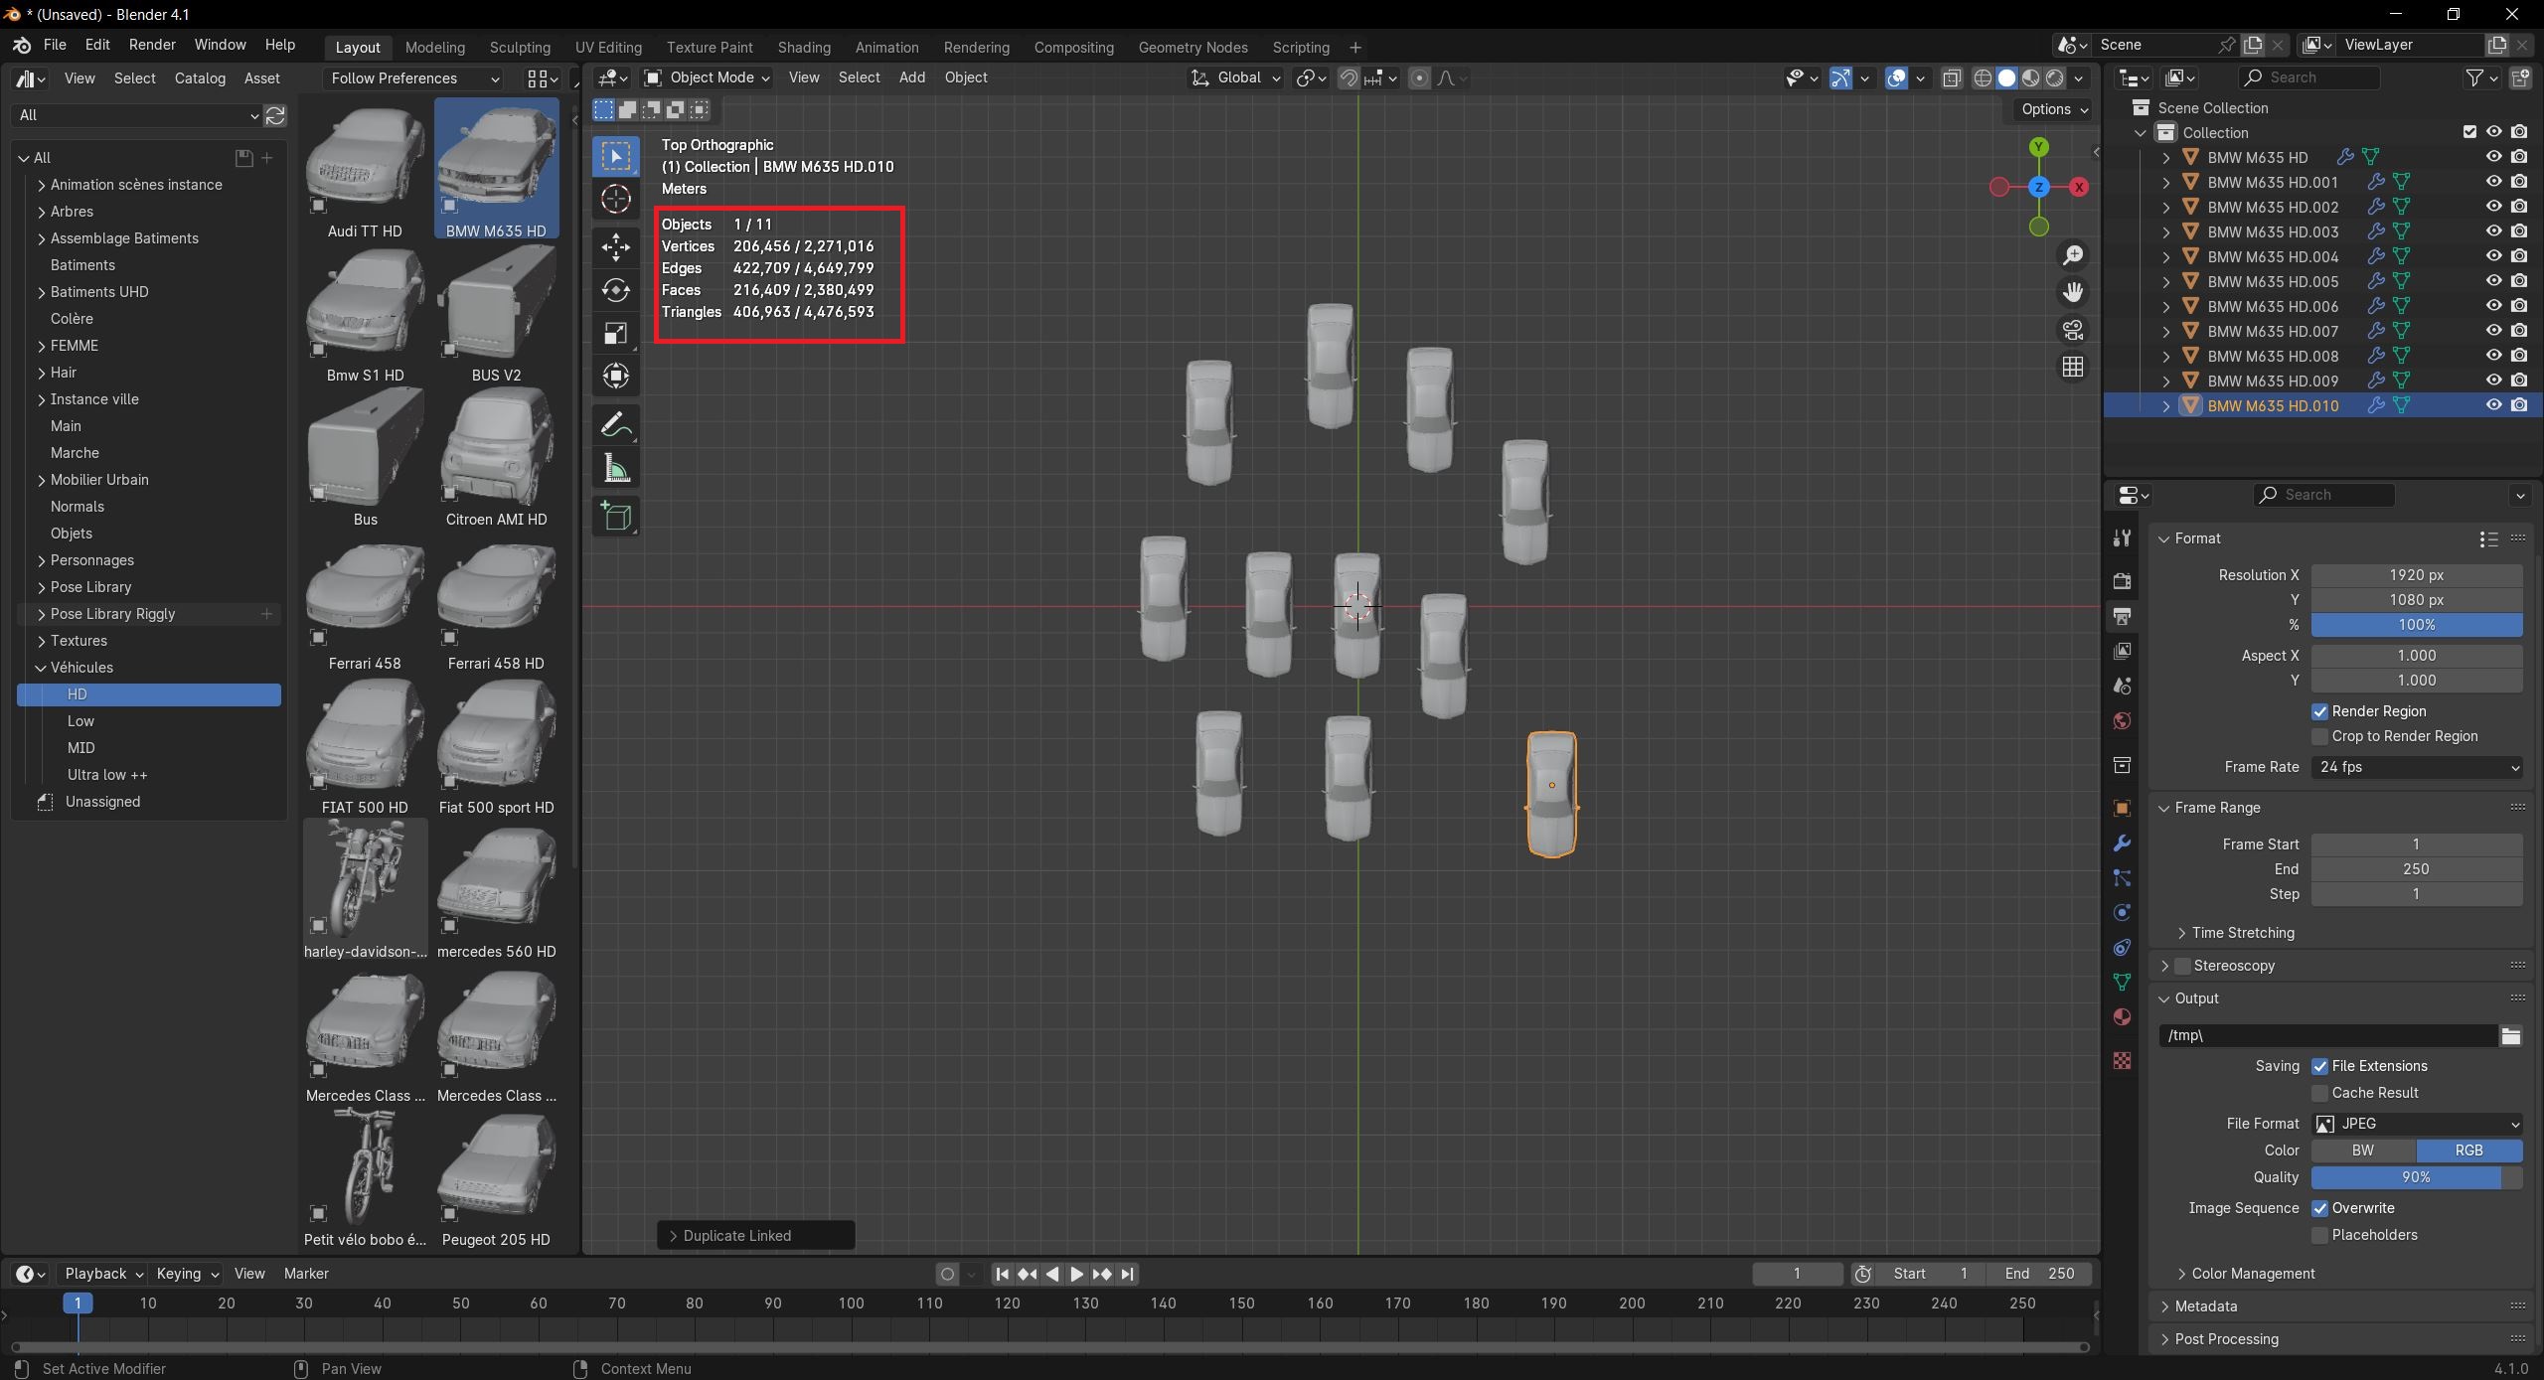Toggle camera view in the viewport
Image resolution: width=2544 pixels, height=1380 pixels.
2073,330
